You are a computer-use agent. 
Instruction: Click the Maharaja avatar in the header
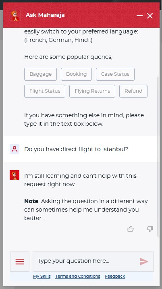15,15
